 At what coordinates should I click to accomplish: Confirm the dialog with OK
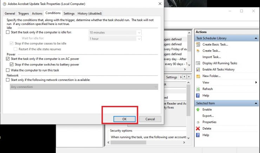124,119
